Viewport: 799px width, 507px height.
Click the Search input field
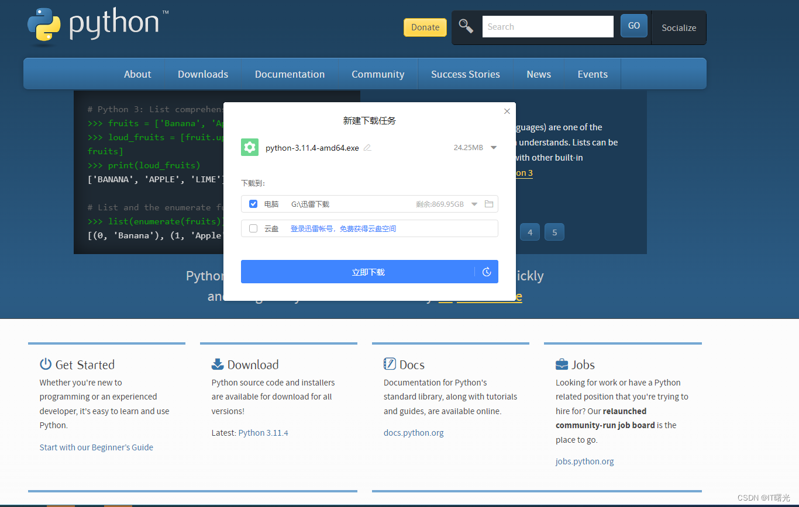(548, 26)
